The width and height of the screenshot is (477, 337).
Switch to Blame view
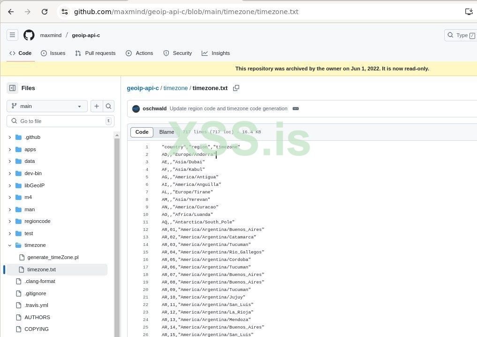coord(167,132)
